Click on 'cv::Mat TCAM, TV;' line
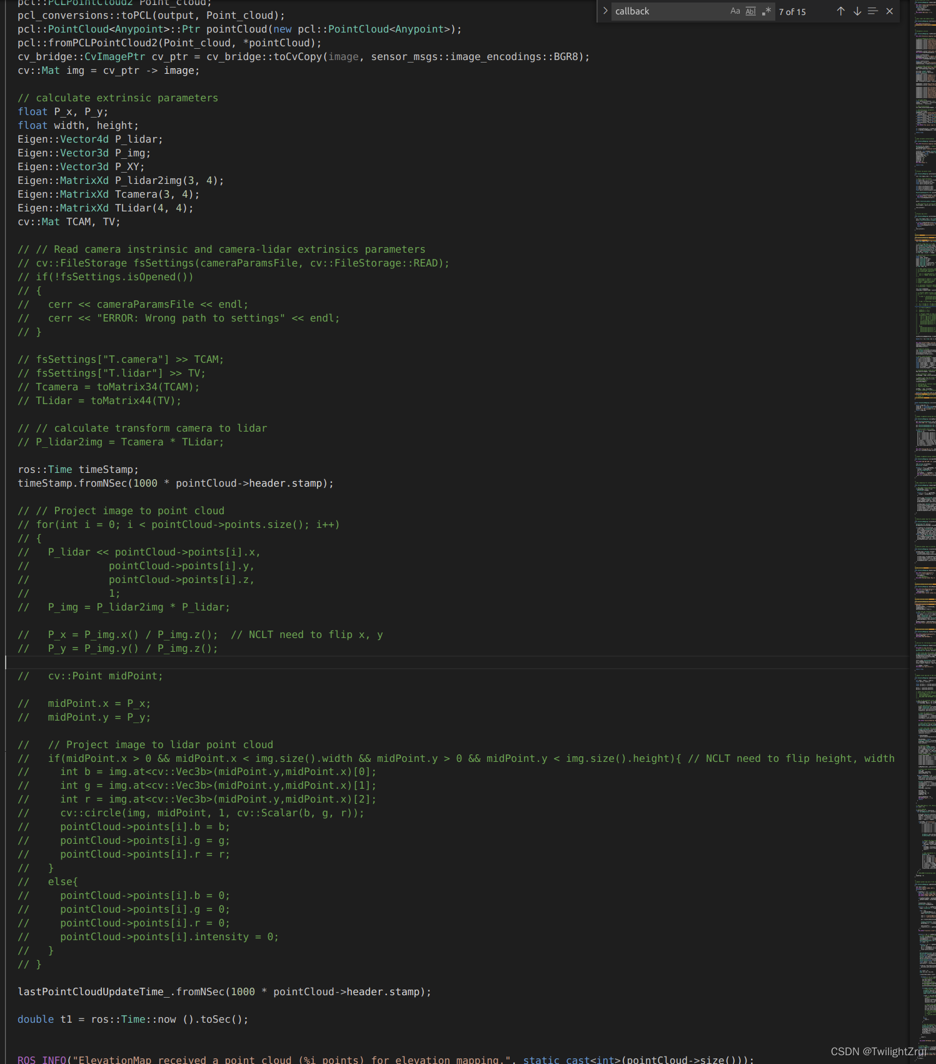 click(x=69, y=222)
